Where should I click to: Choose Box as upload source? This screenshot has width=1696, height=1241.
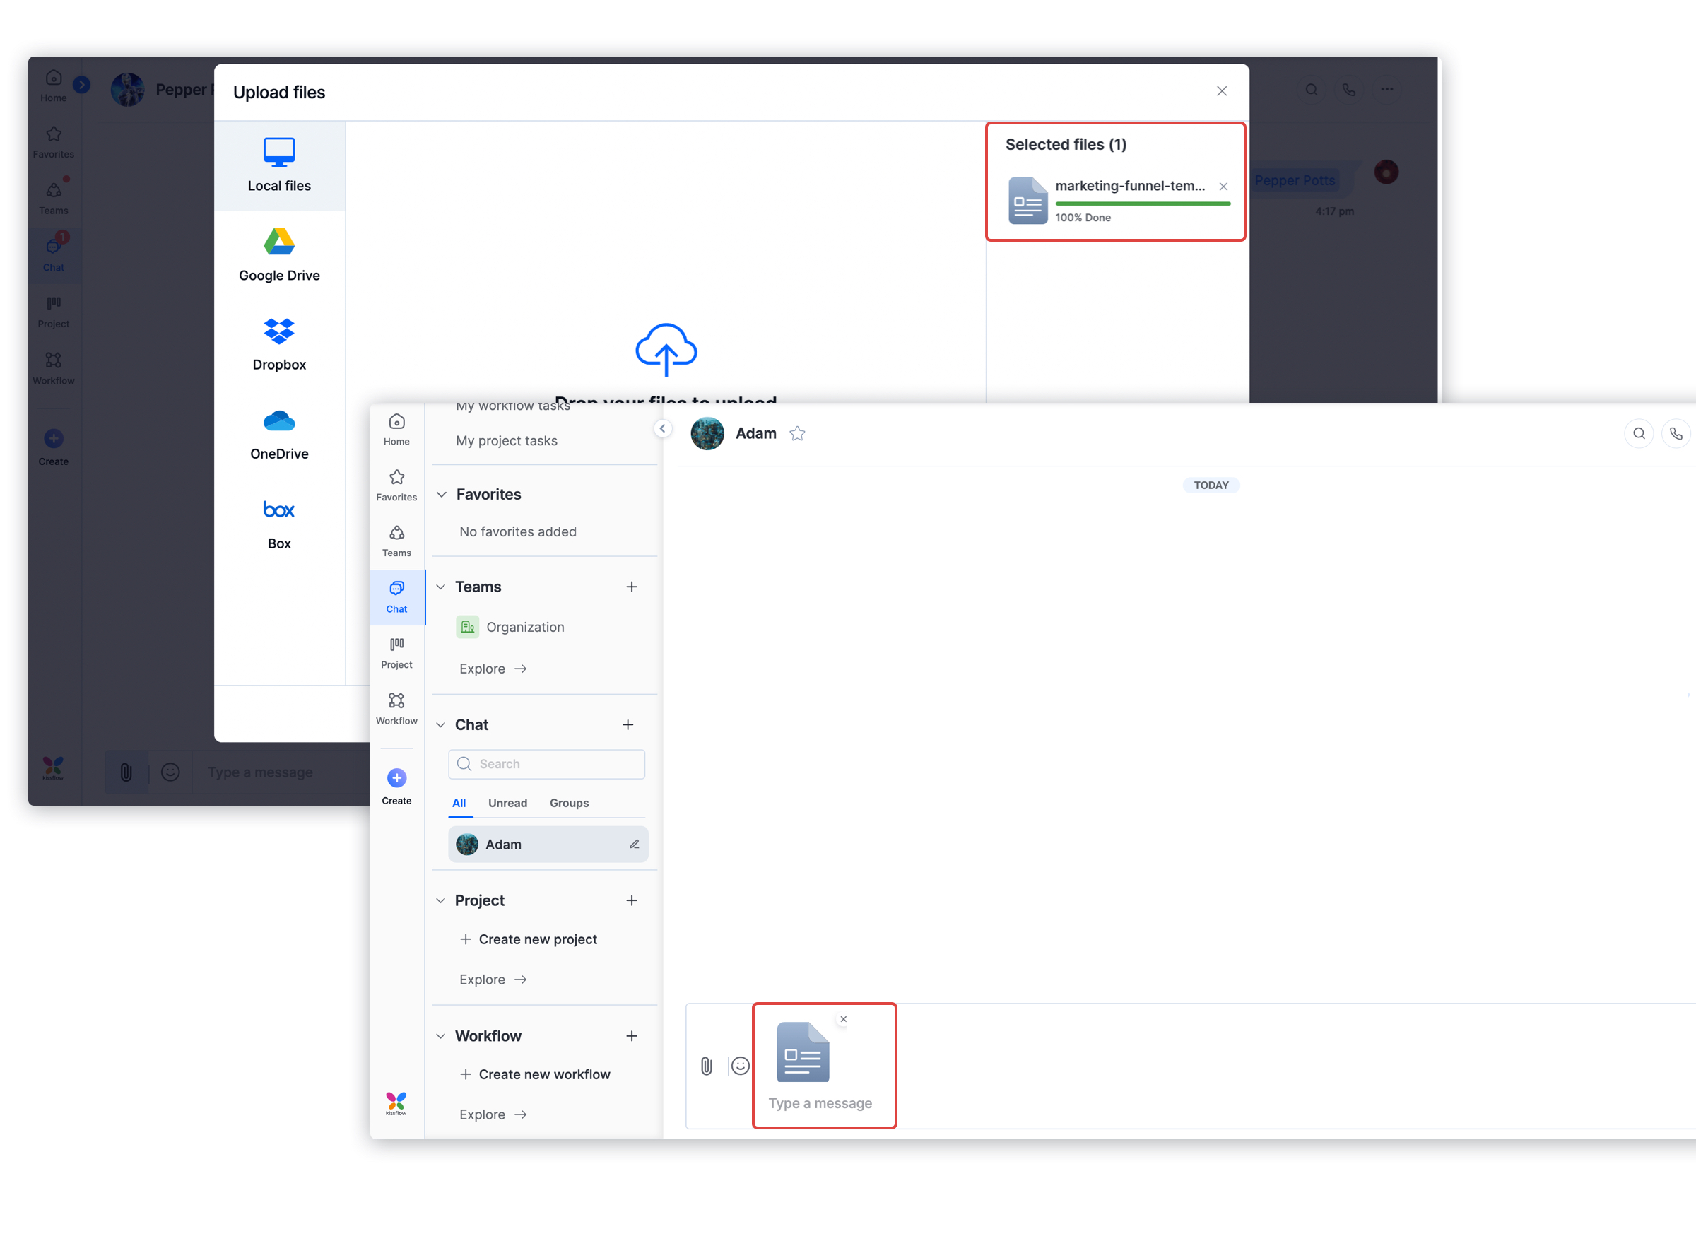pyautogui.click(x=278, y=523)
